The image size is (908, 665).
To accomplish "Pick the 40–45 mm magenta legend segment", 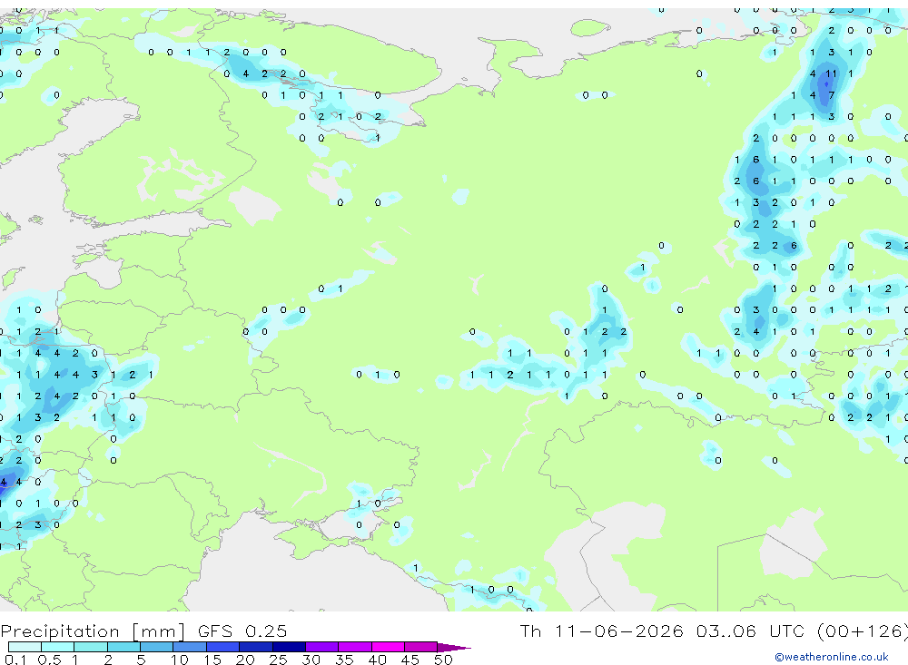I will [388, 647].
